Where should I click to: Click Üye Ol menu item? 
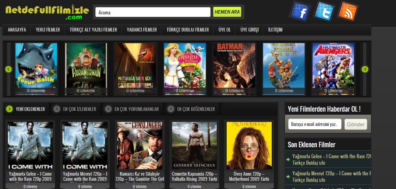pyautogui.click(x=225, y=30)
